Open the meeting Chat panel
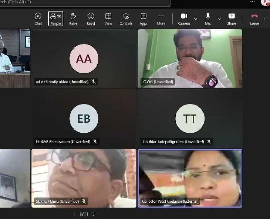Screen dimensions: 270x219 pos(38,19)
